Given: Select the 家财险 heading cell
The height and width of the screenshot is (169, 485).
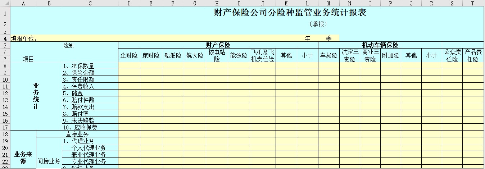Looking at the screenshot, I should tap(151, 55).
